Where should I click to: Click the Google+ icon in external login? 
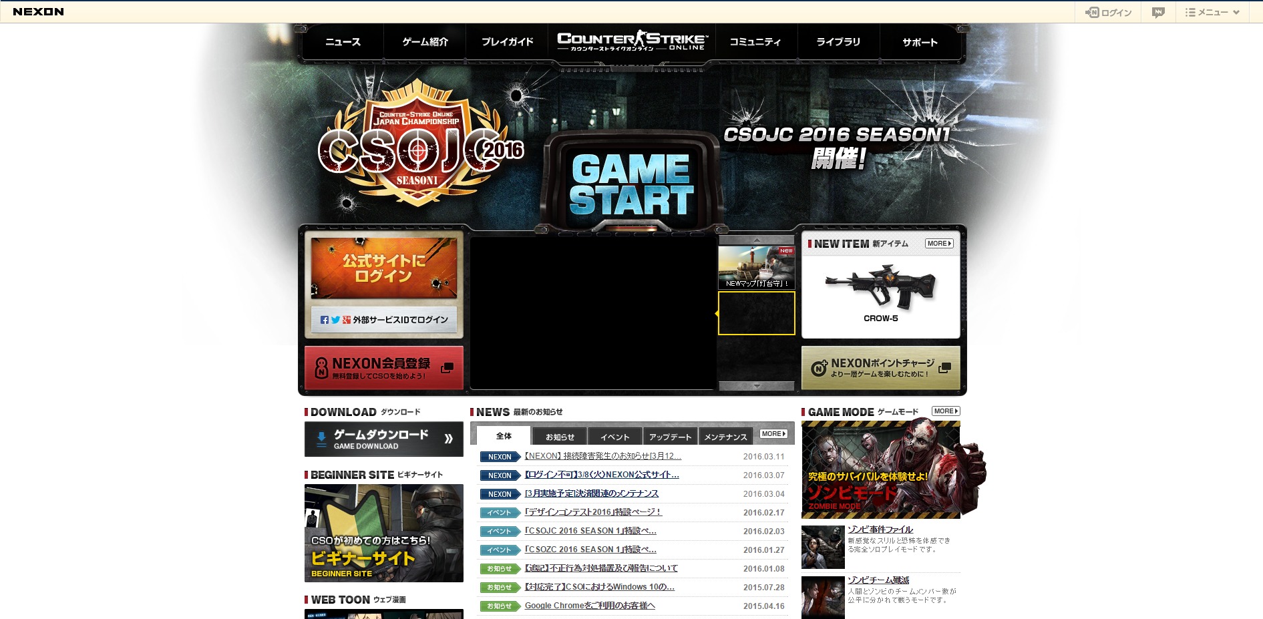click(x=347, y=320)
